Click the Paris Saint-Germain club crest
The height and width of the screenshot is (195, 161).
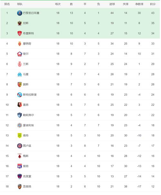point(19,13)
